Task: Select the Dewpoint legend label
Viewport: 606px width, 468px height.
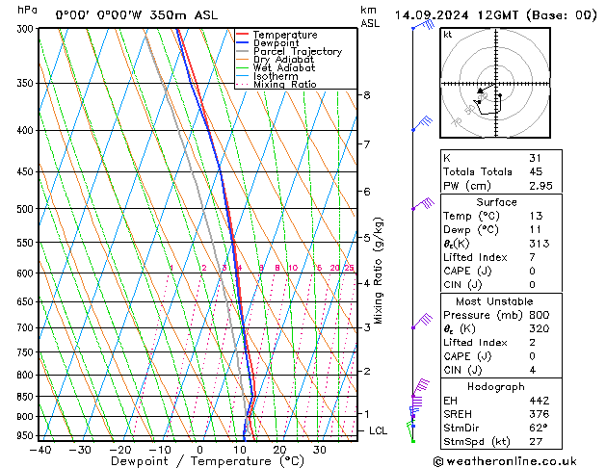Action: tap(276, 43)
